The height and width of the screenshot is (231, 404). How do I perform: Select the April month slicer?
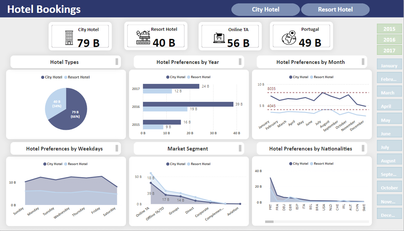pyautogui.click(x=389, y=105)
